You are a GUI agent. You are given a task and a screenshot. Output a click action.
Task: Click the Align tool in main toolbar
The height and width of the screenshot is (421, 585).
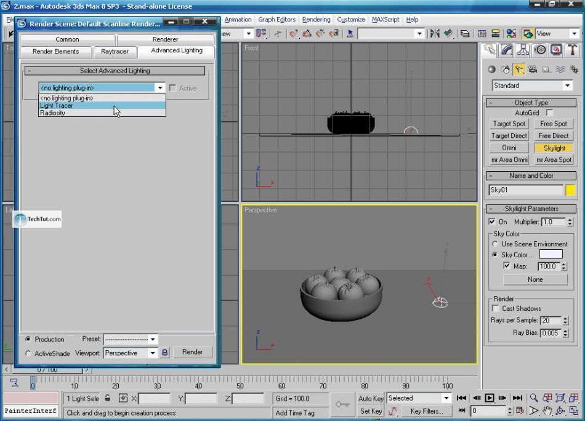448,34
